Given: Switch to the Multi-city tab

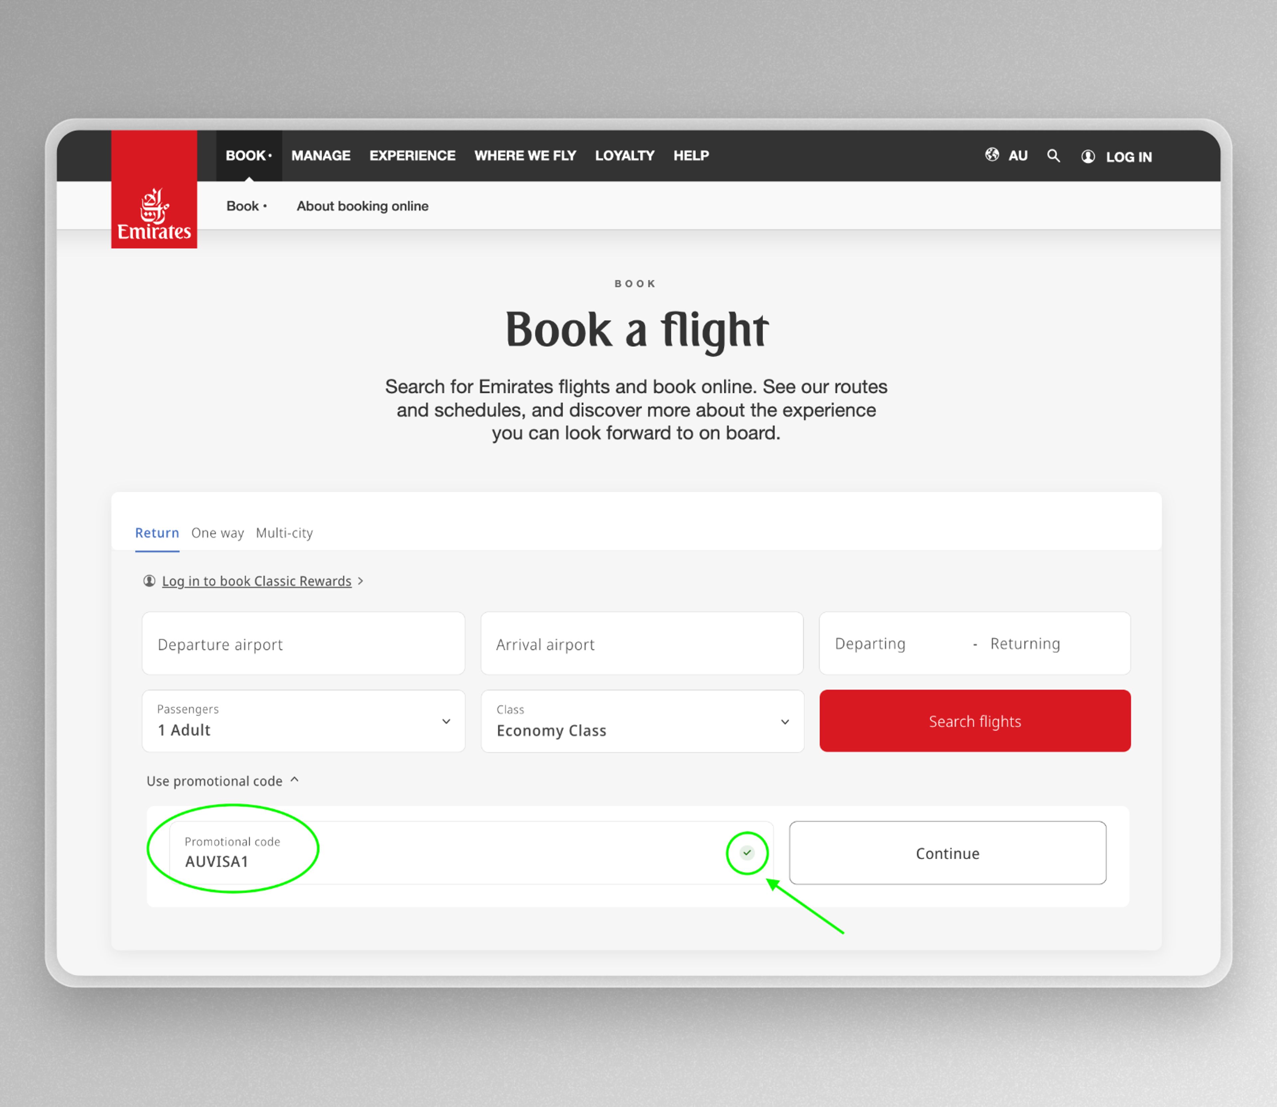Looking at the screenshot, I should [284, 532].
